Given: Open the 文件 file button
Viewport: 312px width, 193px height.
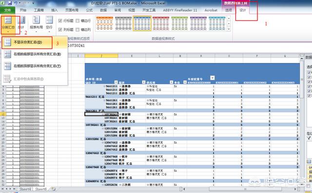Looking at the screenshot, I should (8, 10).
